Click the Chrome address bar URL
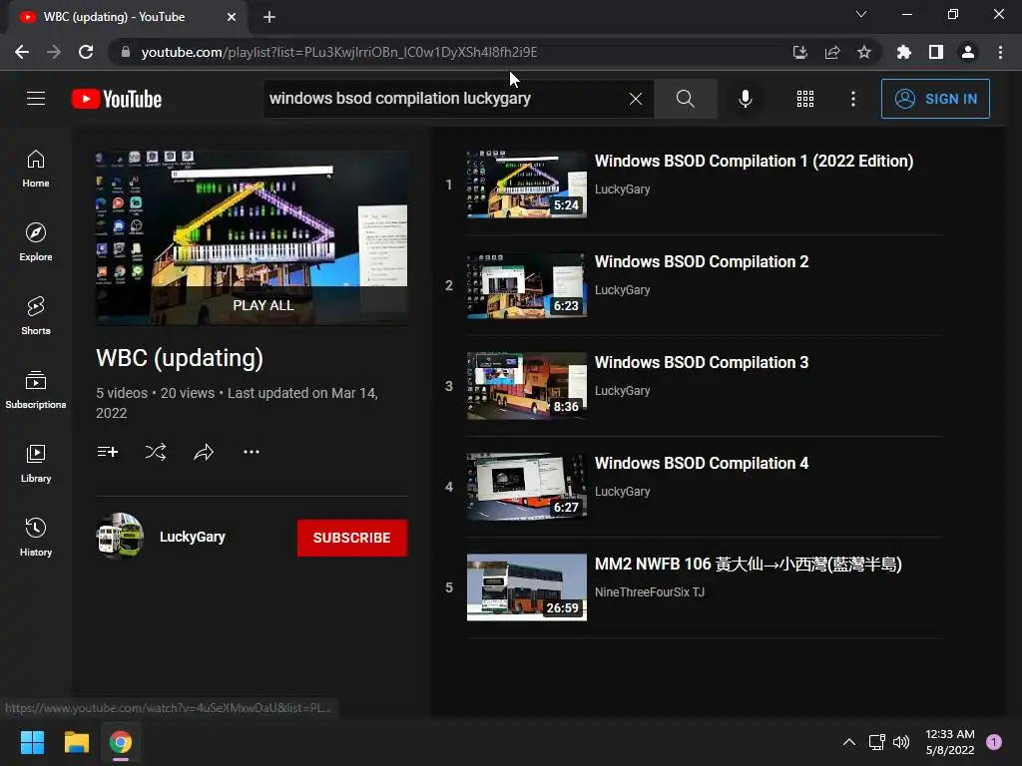 click(339, 52)
